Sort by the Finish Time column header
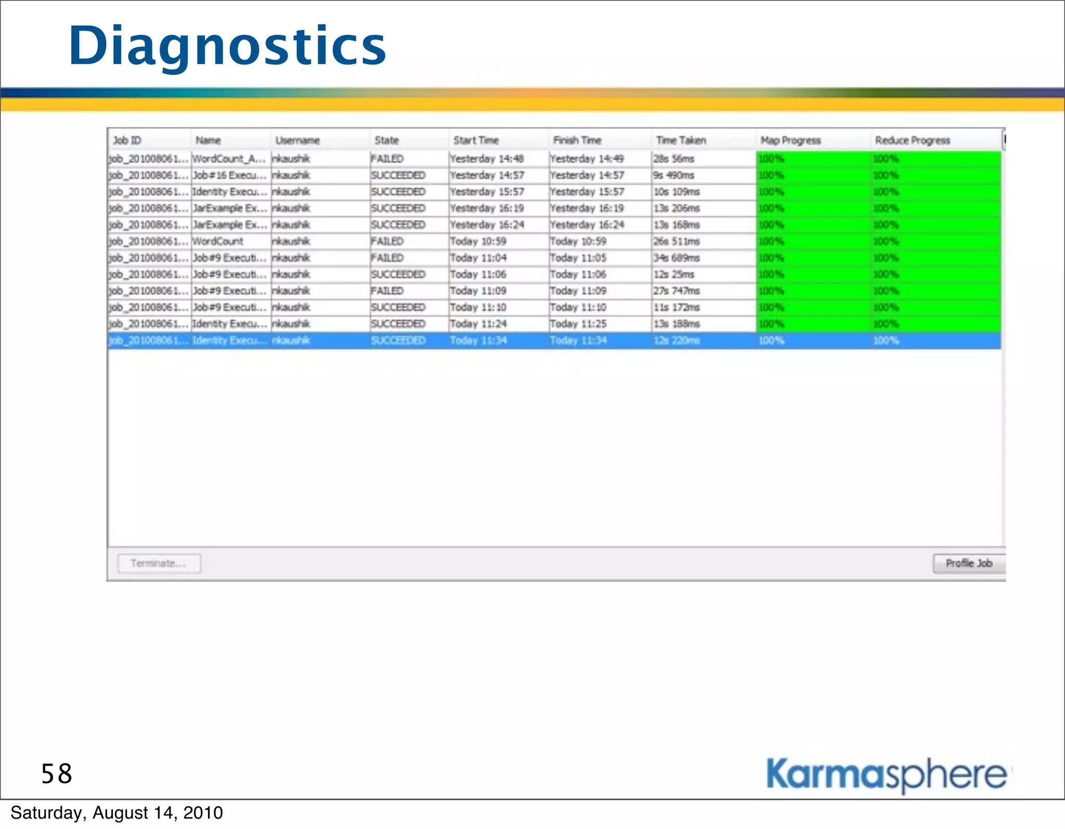 (600, 140)
